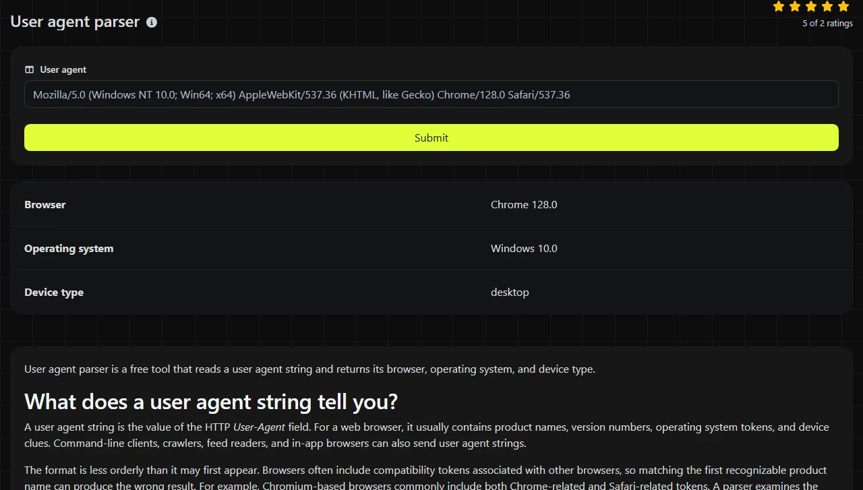Click the 'User agent' field label text

point(63,69)
